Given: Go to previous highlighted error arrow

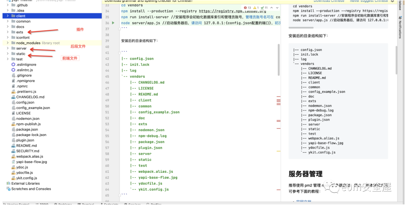Looking at the screenshot, I should tap(272, 8).
